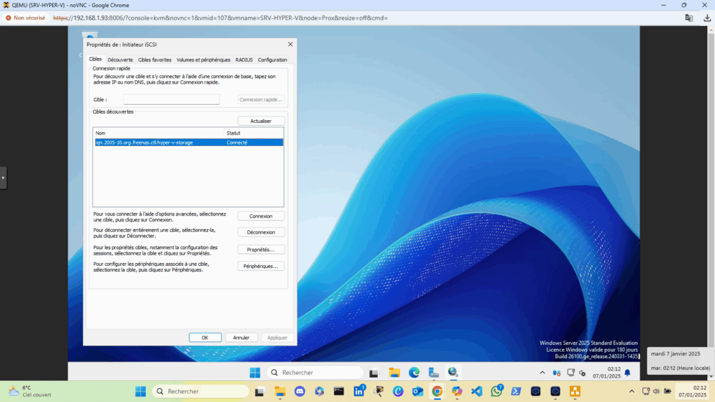
Task: Click the Connexion button
Action: point(261,216)
